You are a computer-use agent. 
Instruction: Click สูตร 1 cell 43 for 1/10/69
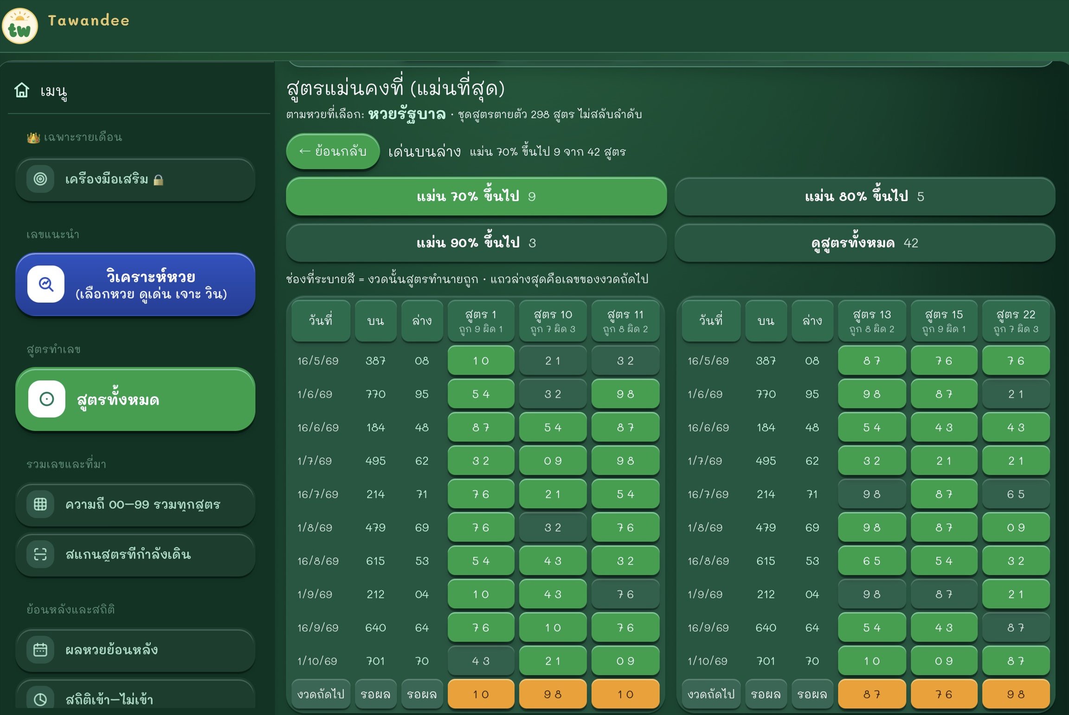coord(481,661)
